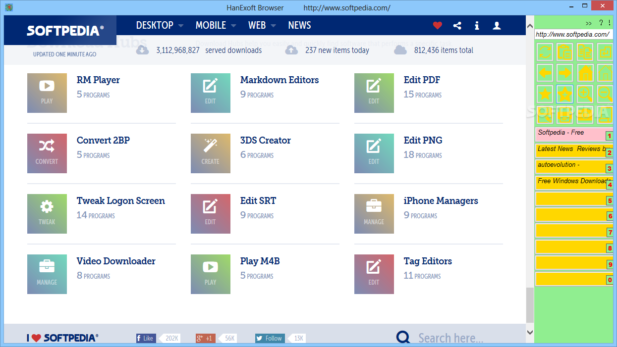Click the reload page icon in the side panel
This screenshot has width=617, height=347.
(545, 51)
